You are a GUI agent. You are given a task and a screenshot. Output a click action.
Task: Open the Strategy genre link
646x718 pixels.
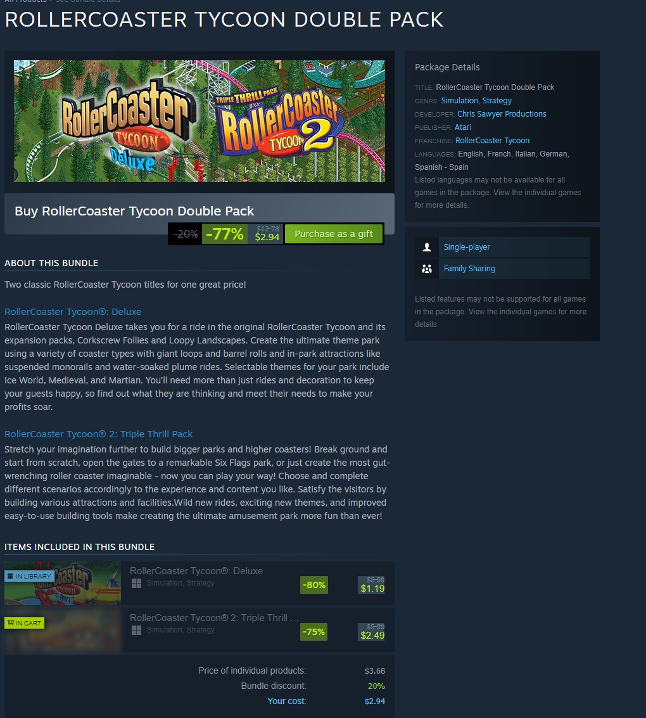click(x=497, y=101)
